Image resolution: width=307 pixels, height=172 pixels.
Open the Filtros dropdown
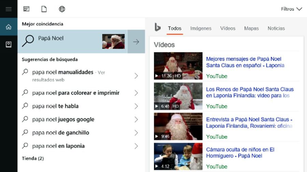pos(291,9)
